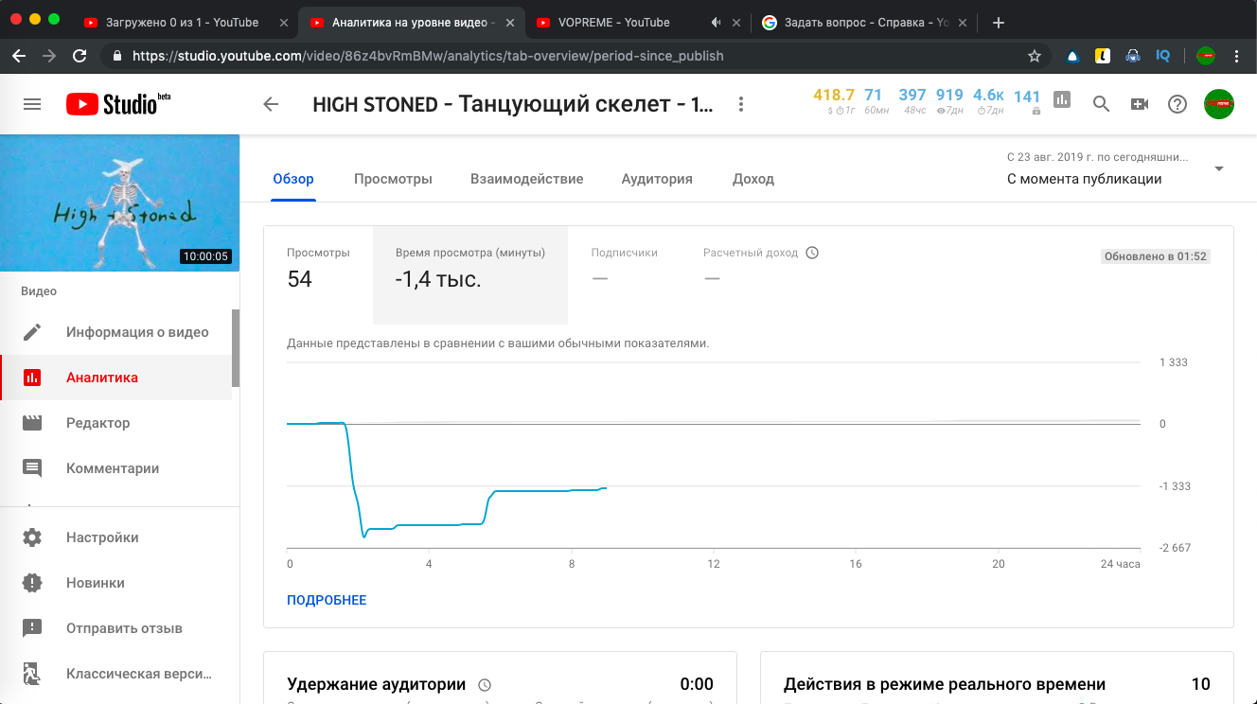The width and height of the screenshot is (1257, 704).
Task: Bookmark this page with the star icon
Action: [1035, 56]
